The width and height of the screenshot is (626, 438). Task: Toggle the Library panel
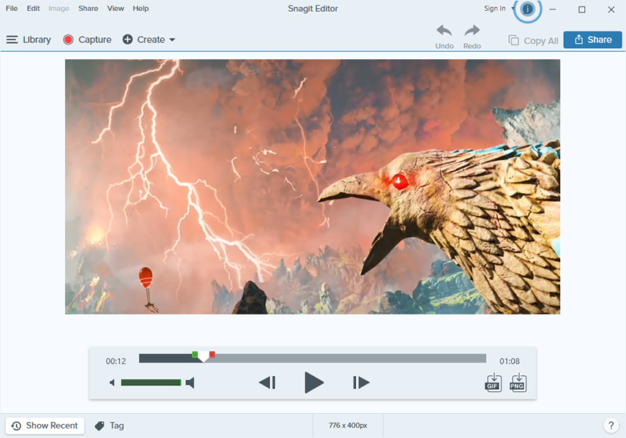(29, 39)
